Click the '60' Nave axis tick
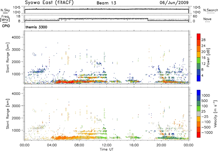 (195, 16)
